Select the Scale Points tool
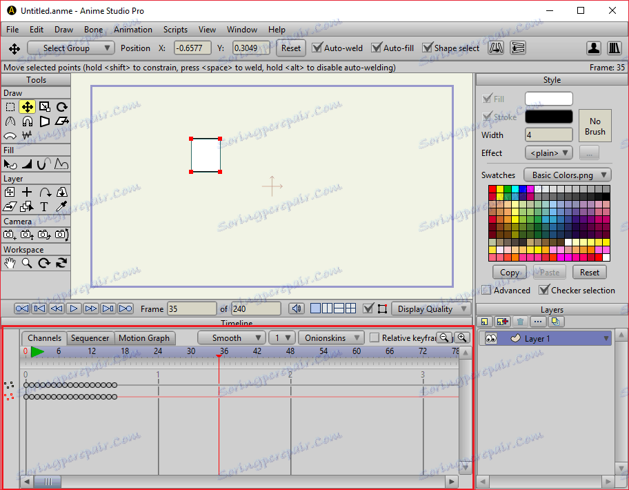 45,107
